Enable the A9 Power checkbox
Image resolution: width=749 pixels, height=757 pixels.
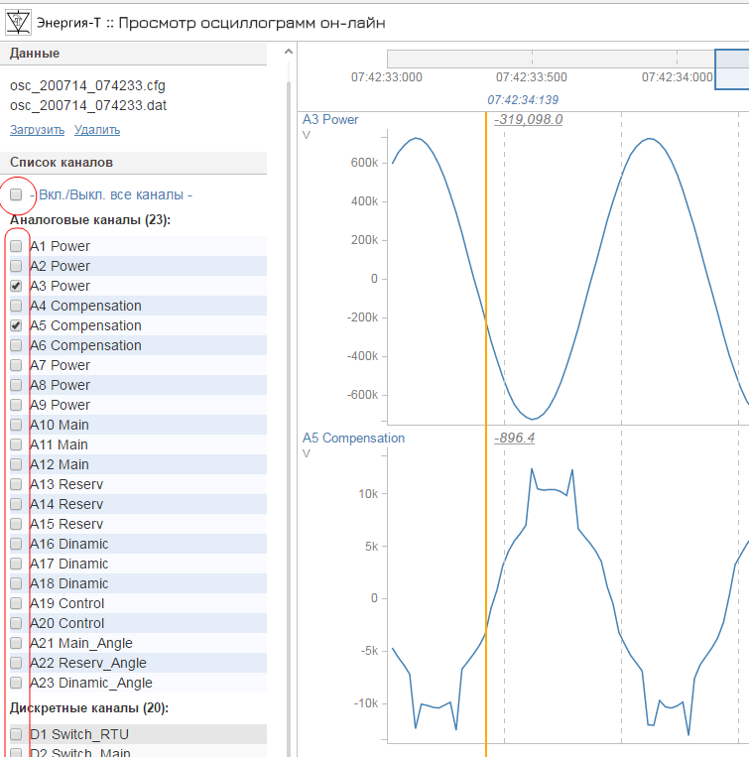[x=16, y=405]
